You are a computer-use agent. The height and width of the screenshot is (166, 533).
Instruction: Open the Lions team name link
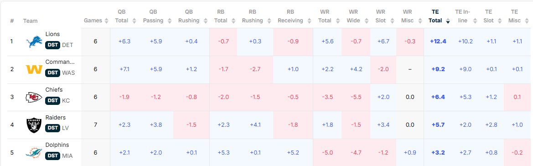(52, 34)
